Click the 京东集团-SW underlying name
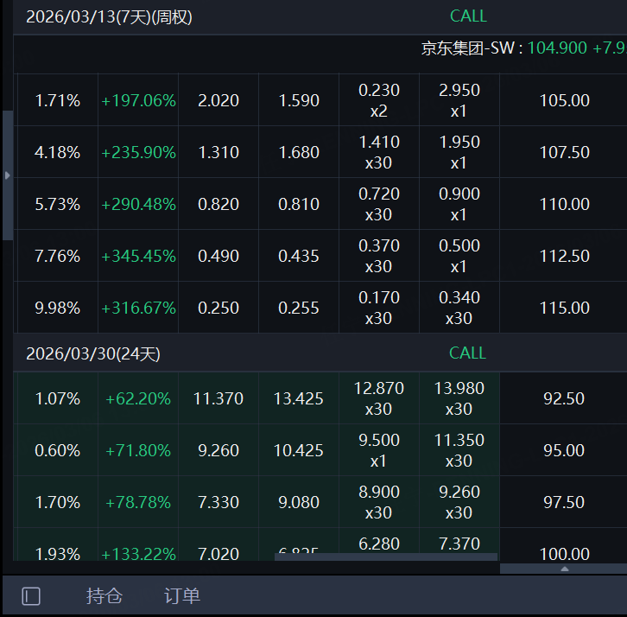627x617 pixels. tap(466, 48)
